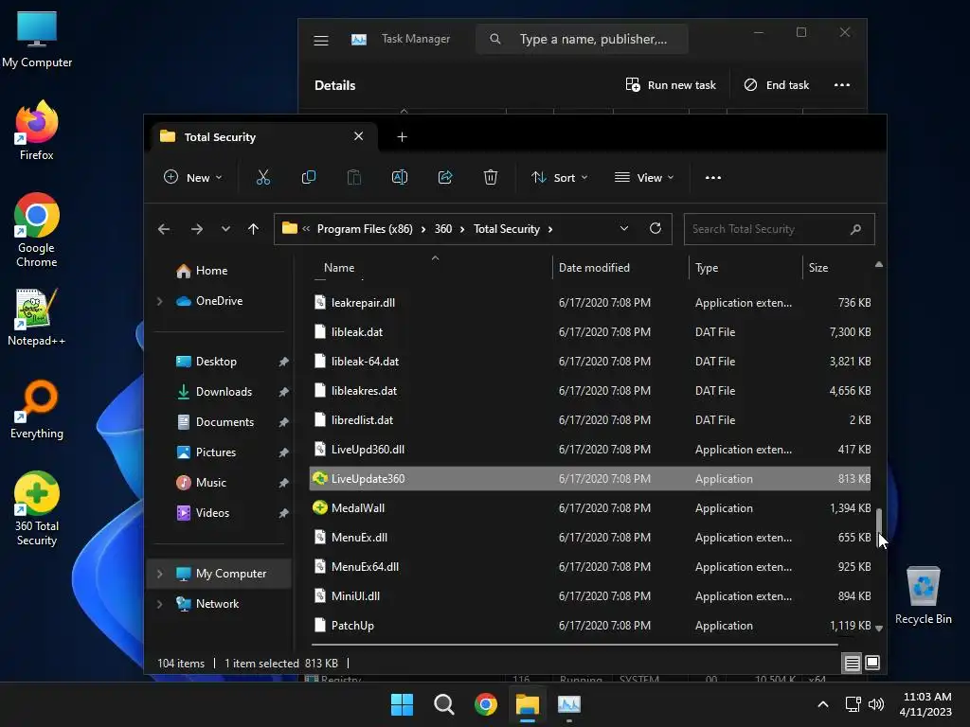Add a new Explorer tab
This screenshot has width=970, height=727.
click(x=402, y=136)
